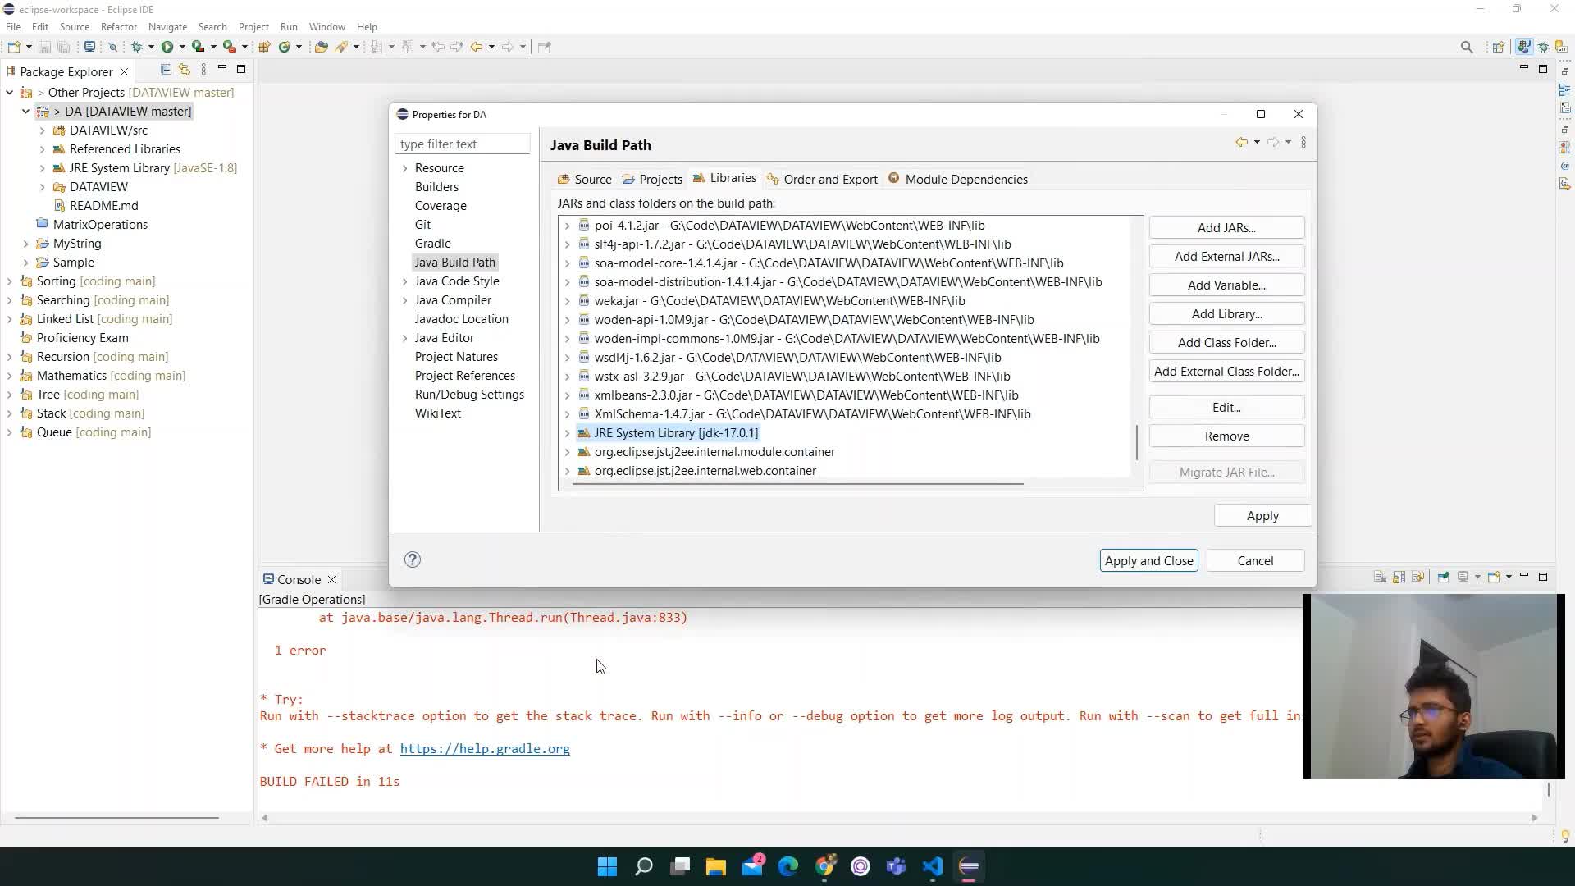The width and height of the screenshot is (1575, 886).
Task: Expand the Java Editor section
Action: pyautogui.click(x=404, y=337)
